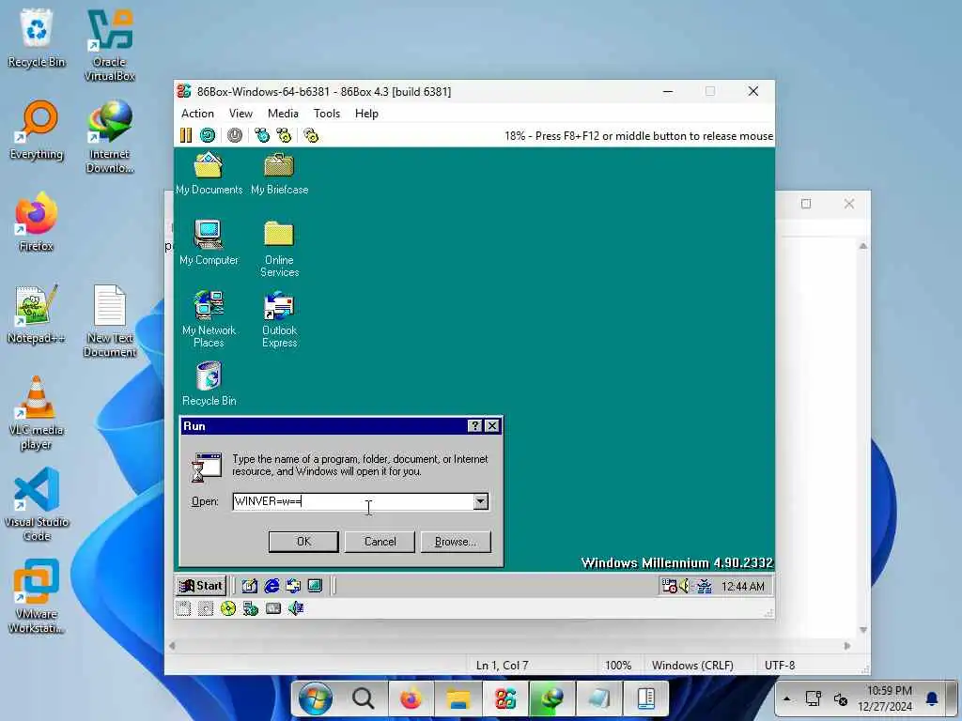
Task: Click scroll-right arrow in background Notepad window
Action: click(x=847, y=646)
